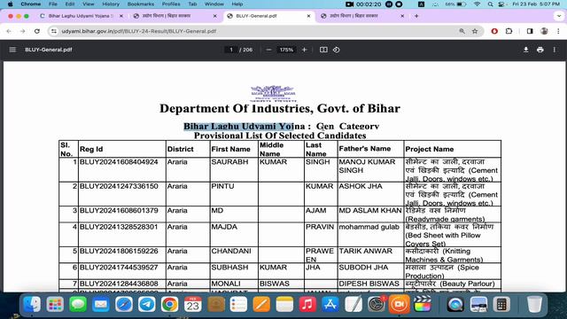View site information icon in address bar
Screen dimensions: 567x319
pyautogui.click(x=54, y=32)
